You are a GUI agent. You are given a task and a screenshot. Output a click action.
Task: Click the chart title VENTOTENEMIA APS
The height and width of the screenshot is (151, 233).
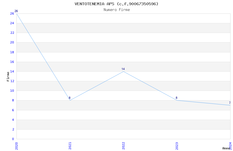(x=116, y=4)
